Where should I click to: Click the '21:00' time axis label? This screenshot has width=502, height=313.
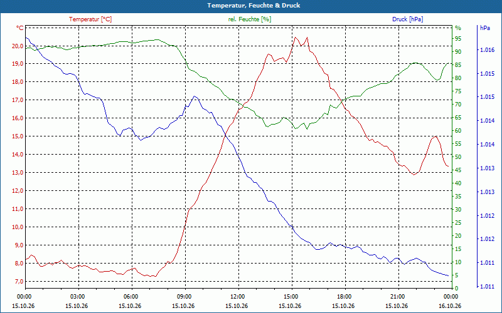point(398,297)
